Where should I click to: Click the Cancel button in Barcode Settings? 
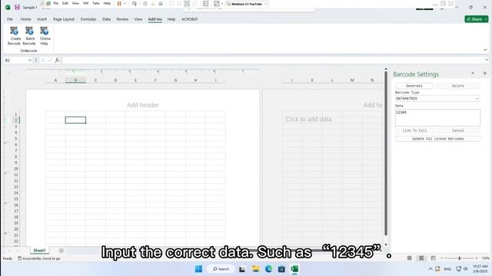(458, 130)
